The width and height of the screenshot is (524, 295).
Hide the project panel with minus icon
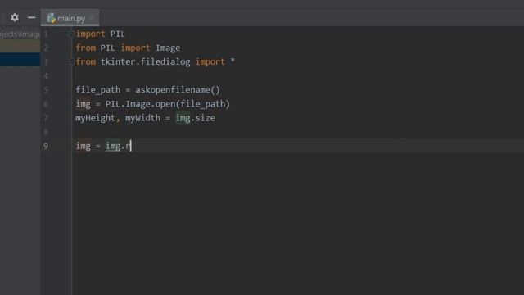32,17
